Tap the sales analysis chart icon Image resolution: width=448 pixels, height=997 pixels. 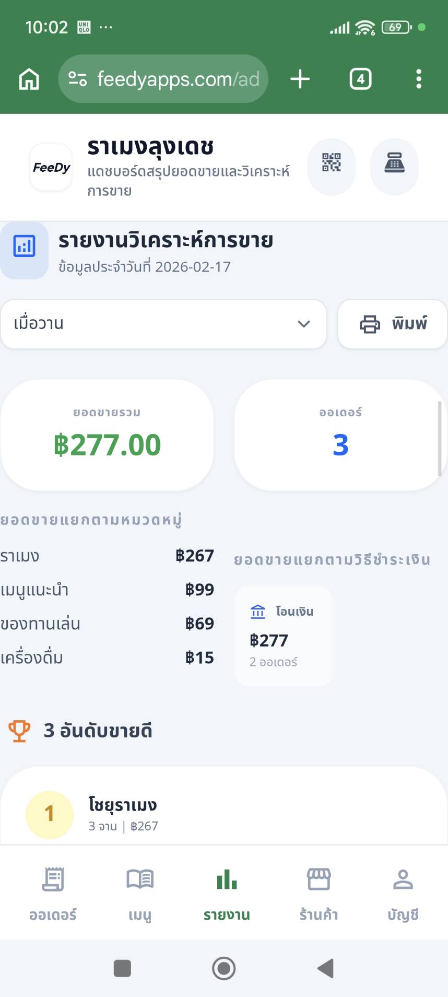tap(24, 247)
